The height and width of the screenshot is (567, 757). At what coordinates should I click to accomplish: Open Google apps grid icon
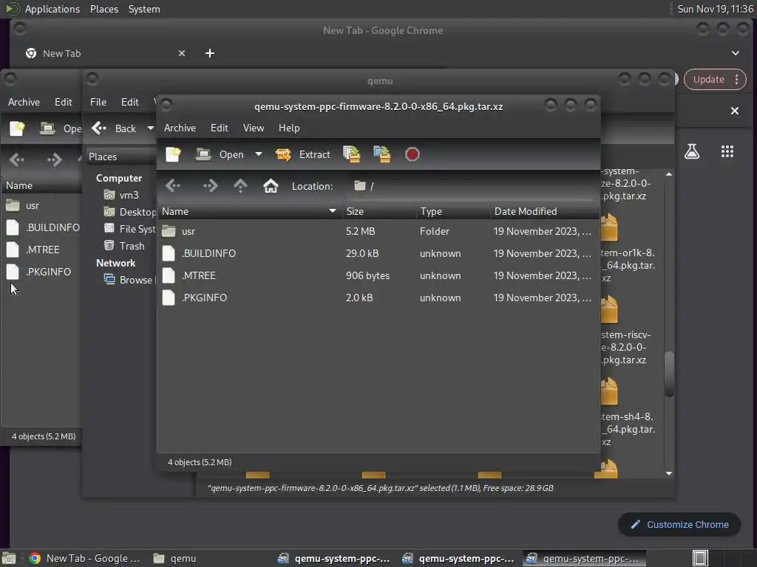pyautogui.click(x=727, y=151)
